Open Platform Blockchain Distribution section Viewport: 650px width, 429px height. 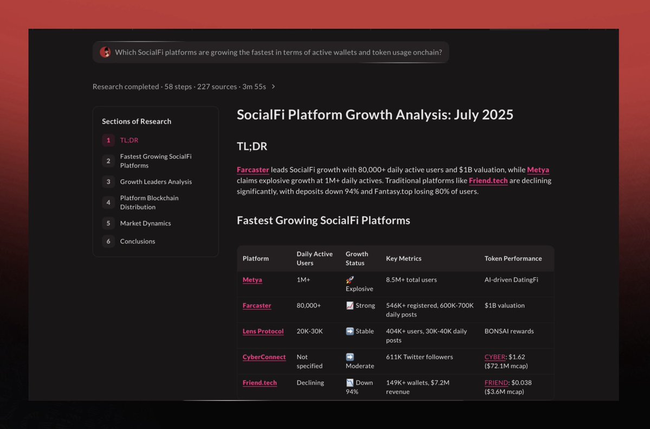(x=149, y=202)
